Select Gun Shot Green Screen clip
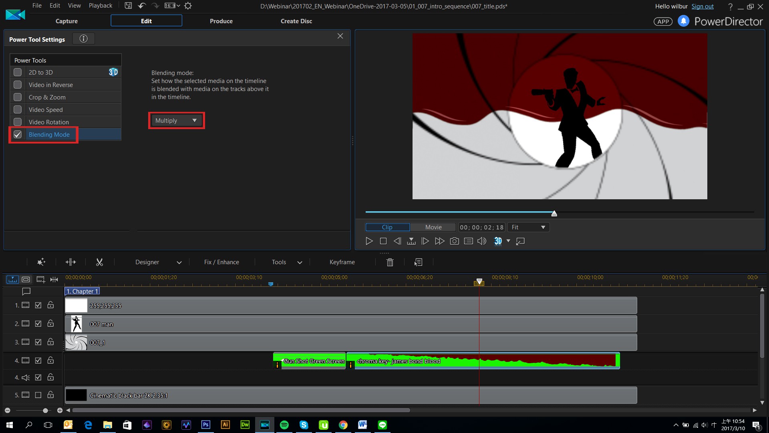769x433 pixels. click(x=309, y=361)
